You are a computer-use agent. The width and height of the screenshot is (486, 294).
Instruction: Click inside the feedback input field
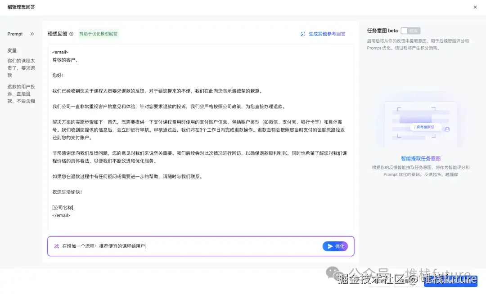(x=180, y=245)
